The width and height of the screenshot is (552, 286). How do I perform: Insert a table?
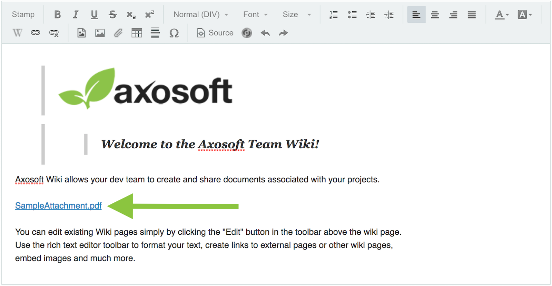[137, 33]
